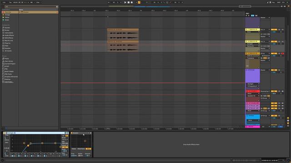The width and height of the screenshot is (291, 163).
Task: Open the Master output dropdown on track 7
Action: click(265, 37)
